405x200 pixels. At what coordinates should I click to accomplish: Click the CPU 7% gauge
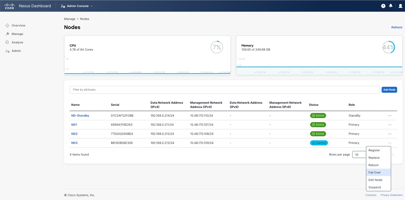pyautogui.click(x=217, y=47)
